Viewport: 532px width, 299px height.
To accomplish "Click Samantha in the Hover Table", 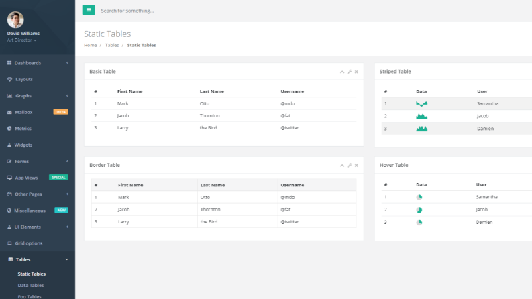I will tap(487, 197).
